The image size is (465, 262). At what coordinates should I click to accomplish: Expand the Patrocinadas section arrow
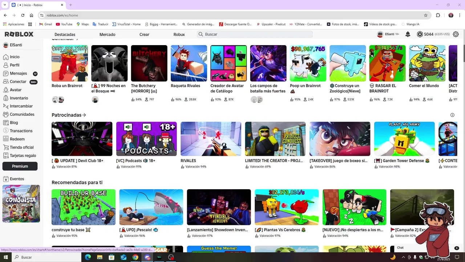[x=84, y=115]
